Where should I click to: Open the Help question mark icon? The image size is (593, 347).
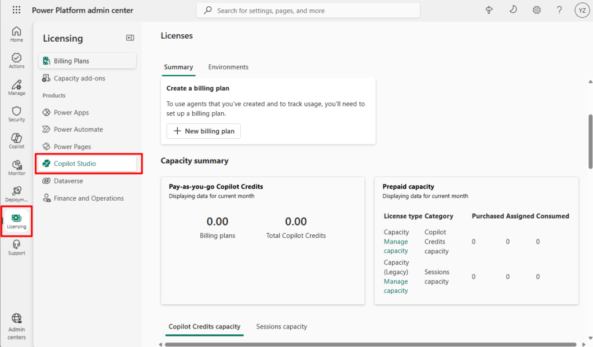click(559, 10)
